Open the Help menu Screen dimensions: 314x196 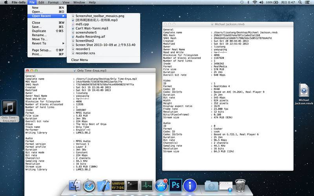[92, 2]
